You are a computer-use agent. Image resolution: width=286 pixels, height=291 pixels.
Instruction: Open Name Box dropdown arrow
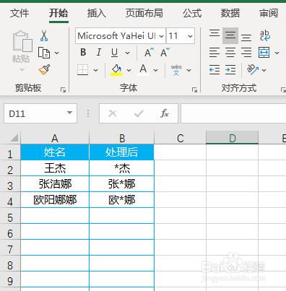[69, 113]
